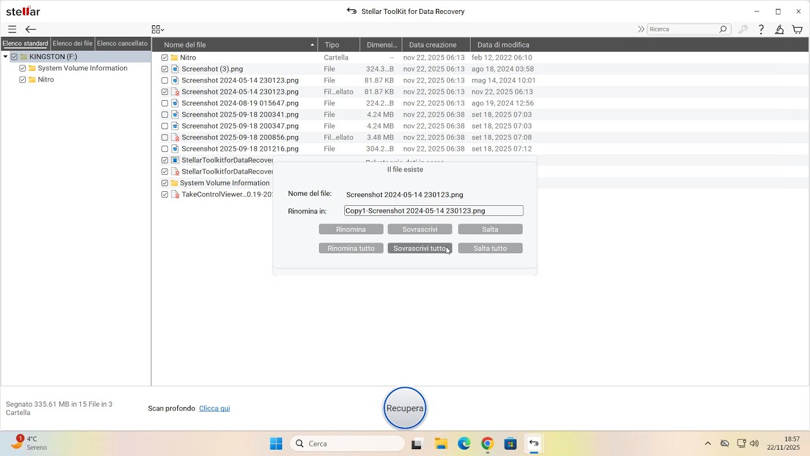Launch Microsoft Edge from the taskbar
This screenshot has height=456, width=810.
click(464, 443)
